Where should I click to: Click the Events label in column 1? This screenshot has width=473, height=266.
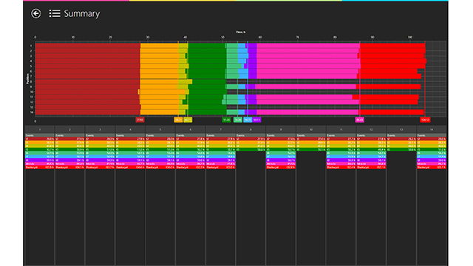(x=30, y=135)
